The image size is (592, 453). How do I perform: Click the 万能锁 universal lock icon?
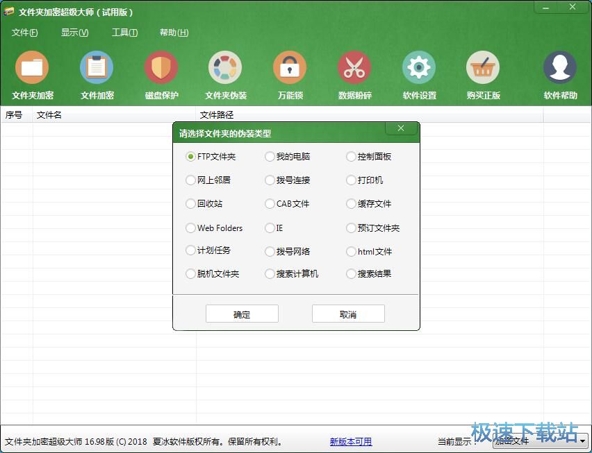point(290,69)
